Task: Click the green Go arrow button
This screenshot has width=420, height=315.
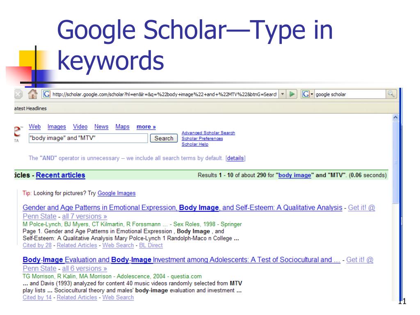Action: point(292,94)
